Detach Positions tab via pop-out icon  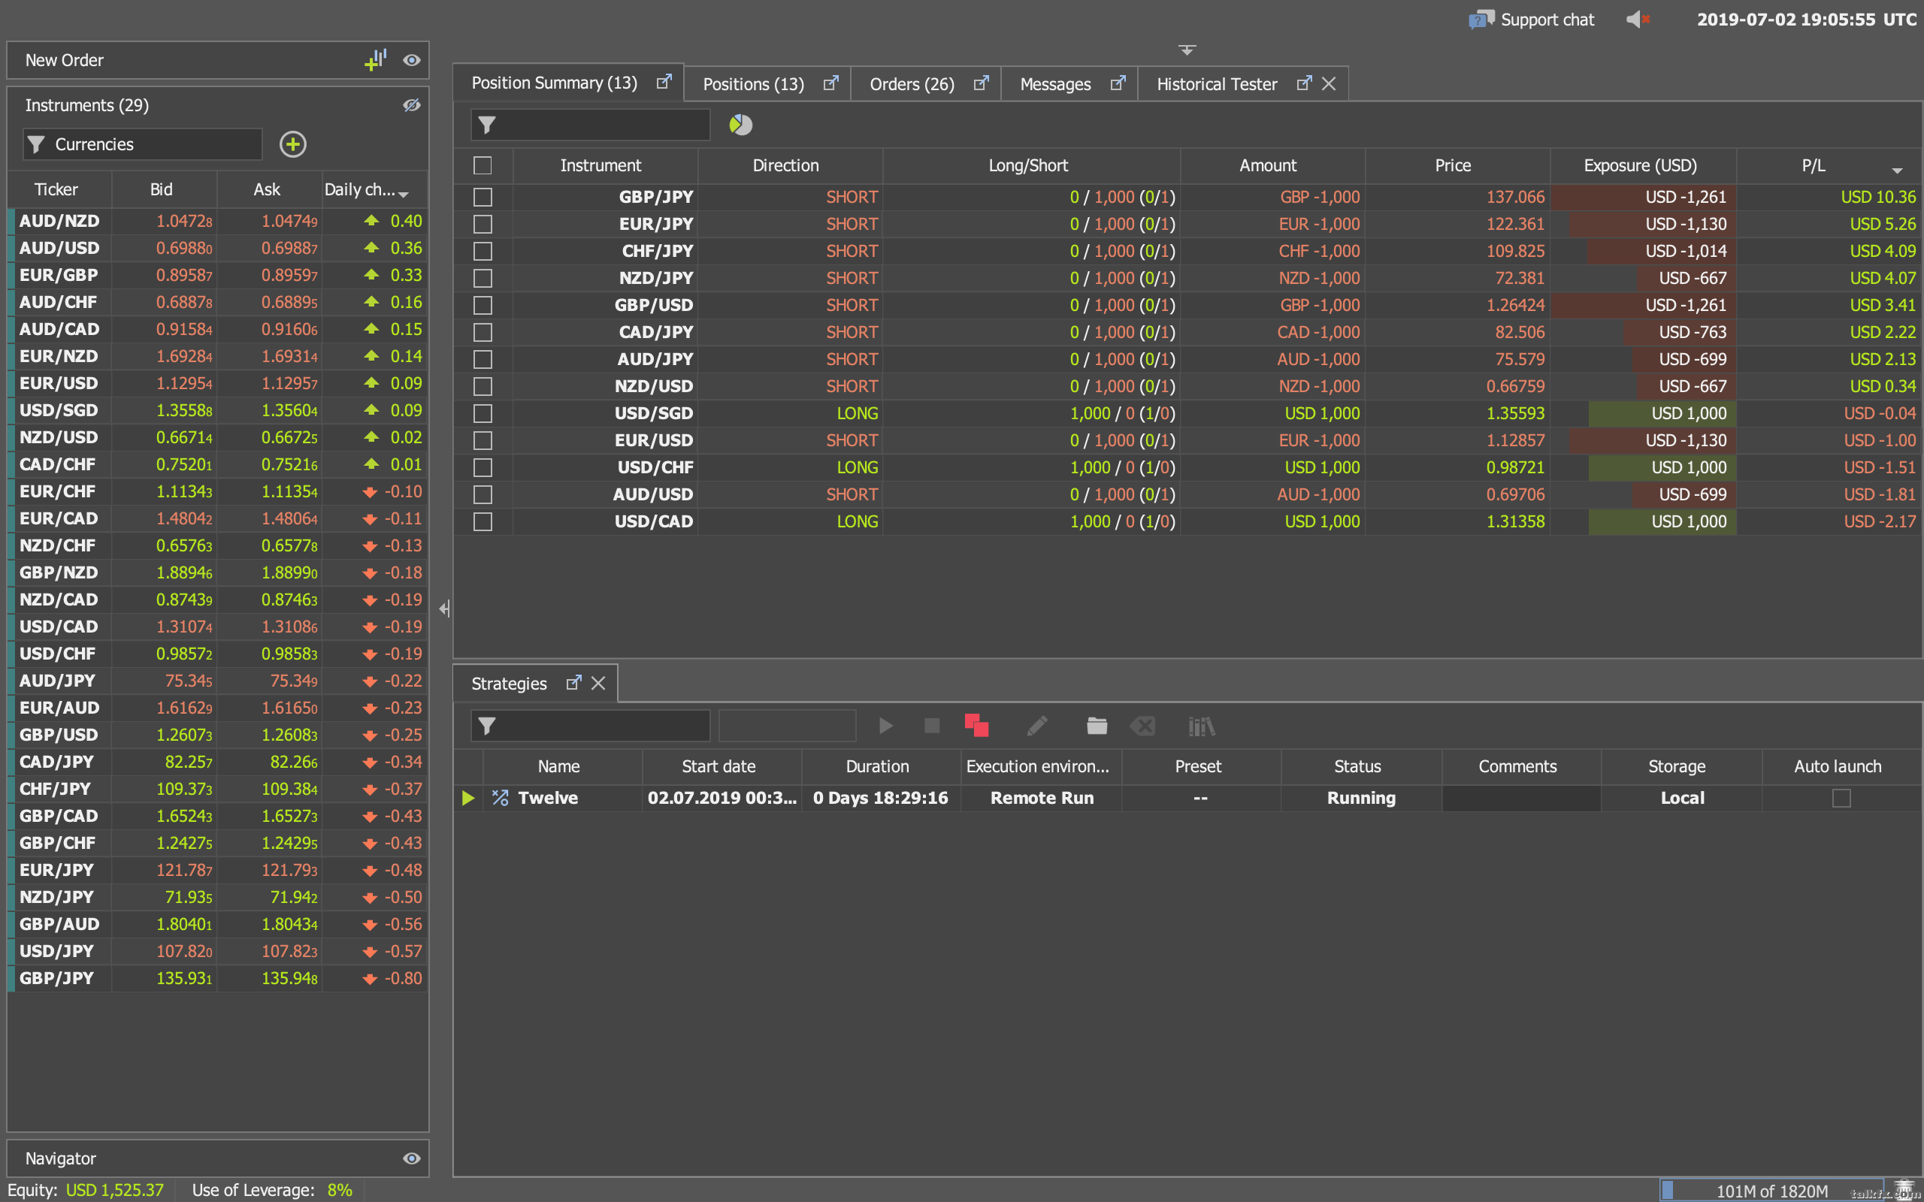pos(830,83)
